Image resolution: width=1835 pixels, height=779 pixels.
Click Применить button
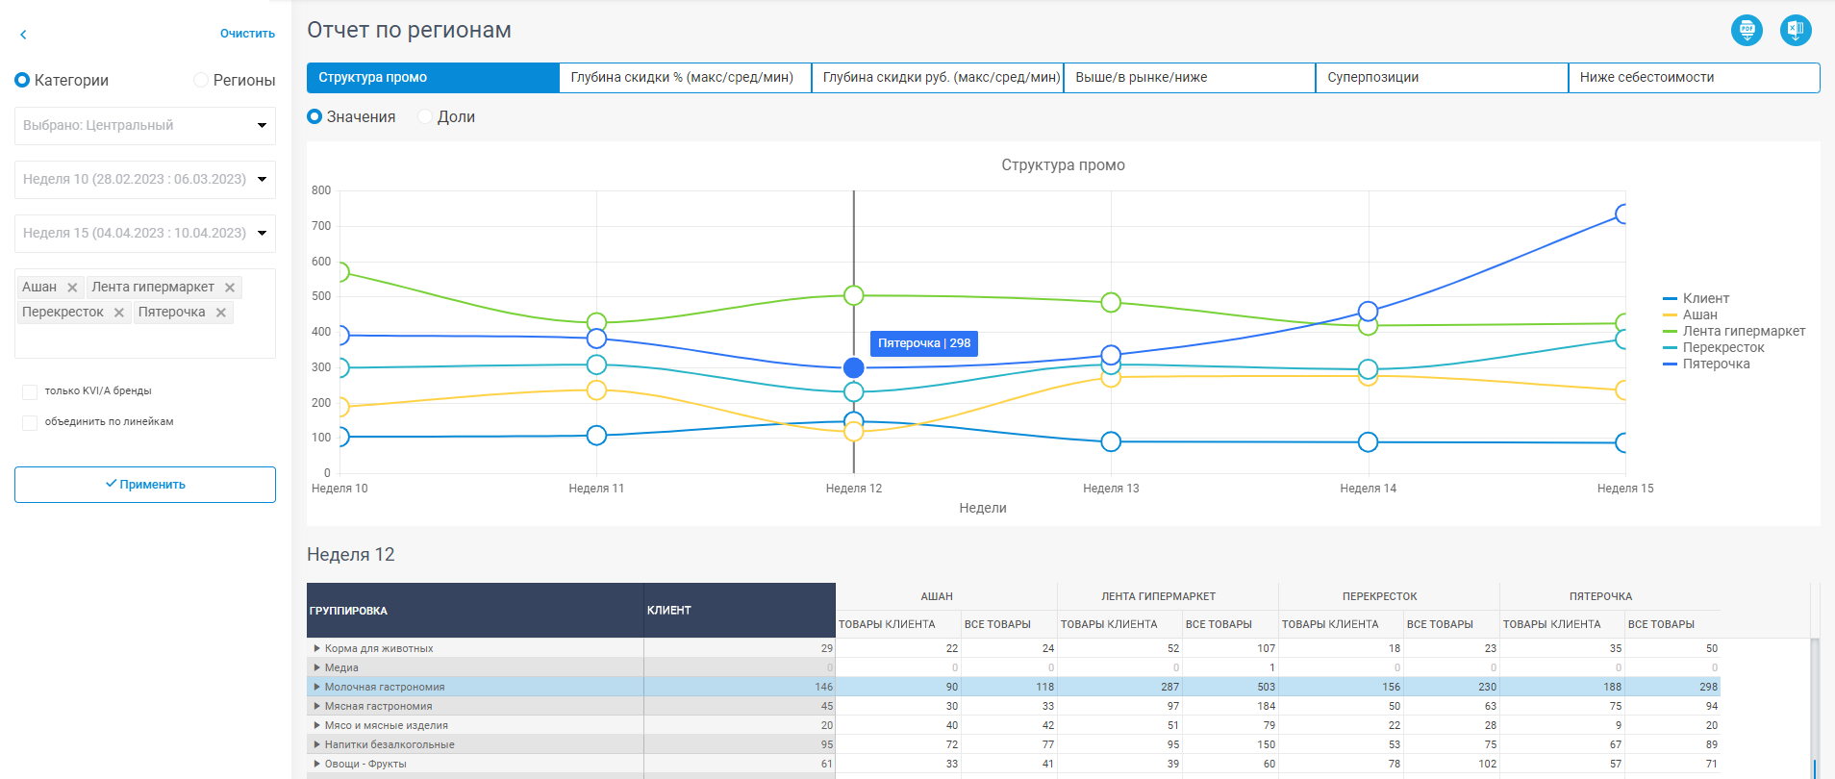pos(145,485)
